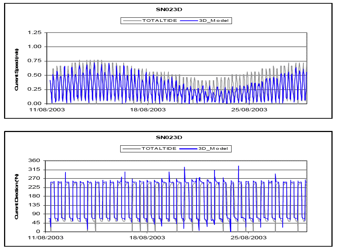This screenshot has width=337, height=250.
Task: Select the 0.00 tick label on the speed axis
Action: 34,104
